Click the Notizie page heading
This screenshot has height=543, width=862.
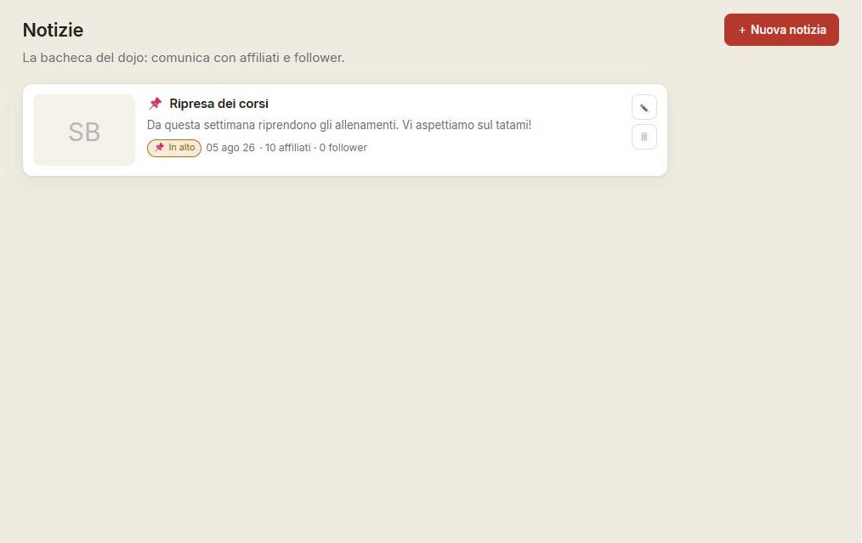tap(53, 30)
